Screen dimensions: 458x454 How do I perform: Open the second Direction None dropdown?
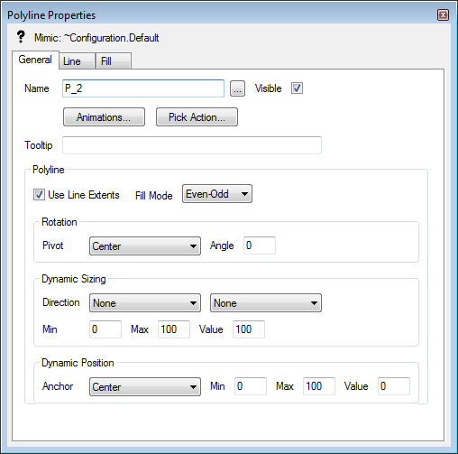click(x=266, y=303)
